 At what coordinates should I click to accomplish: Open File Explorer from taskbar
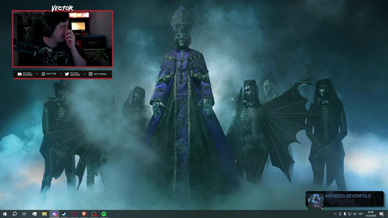[44, 214]
